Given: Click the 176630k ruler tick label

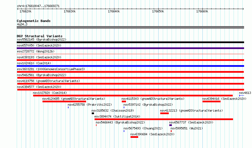Looking at the screenshot, I should 70,12.
